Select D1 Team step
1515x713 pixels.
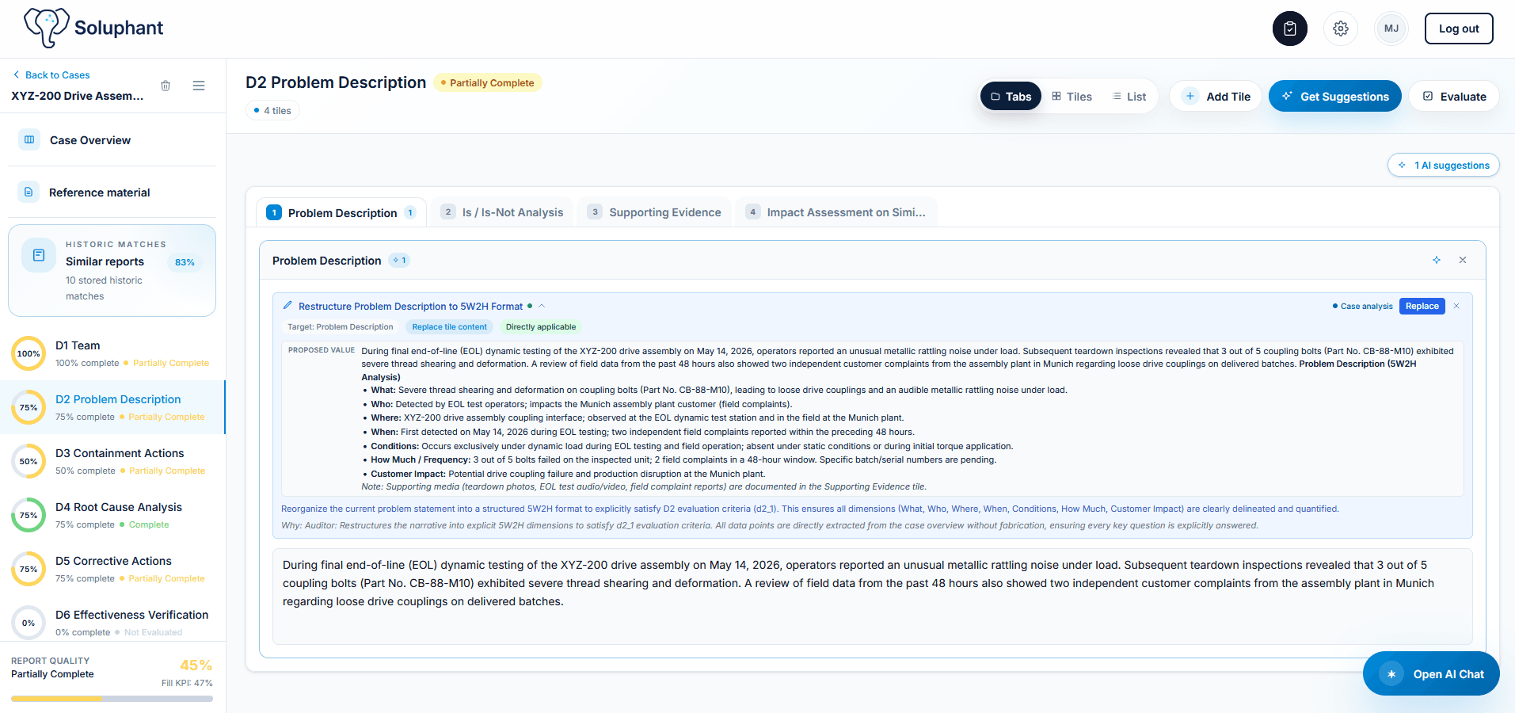coord(112,353)
